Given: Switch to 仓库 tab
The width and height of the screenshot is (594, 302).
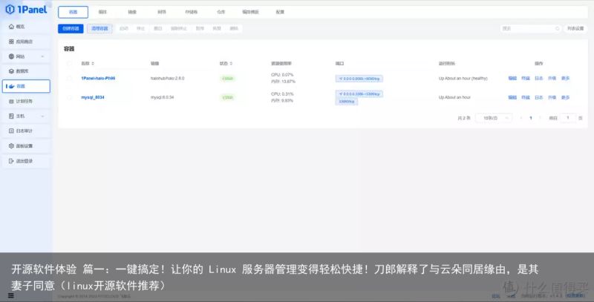Looking at the screenshot, I should 221,12.
